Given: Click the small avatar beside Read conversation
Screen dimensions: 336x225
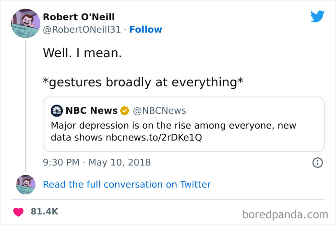Looking at the screenshot, I should click(x=25, y=184).
